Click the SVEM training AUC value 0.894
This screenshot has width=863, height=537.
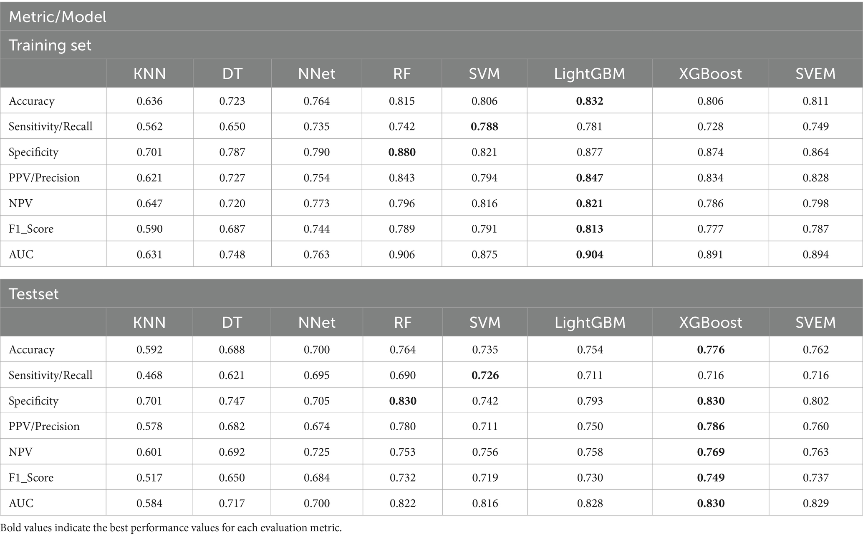815,254
